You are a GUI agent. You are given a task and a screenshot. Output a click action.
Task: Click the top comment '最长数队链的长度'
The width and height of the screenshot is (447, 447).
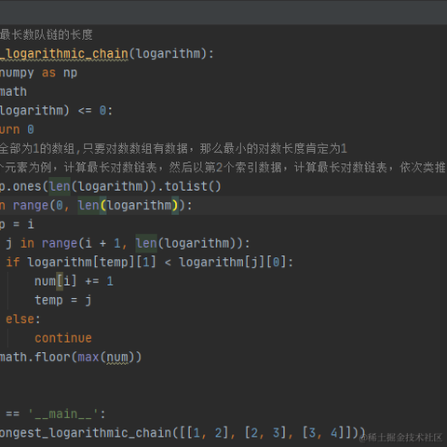pyautogui.click(x=47, y=34)
